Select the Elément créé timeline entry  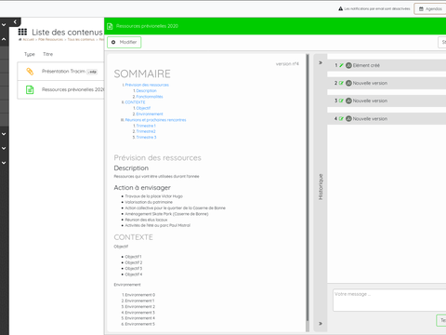tap(387, 65)
